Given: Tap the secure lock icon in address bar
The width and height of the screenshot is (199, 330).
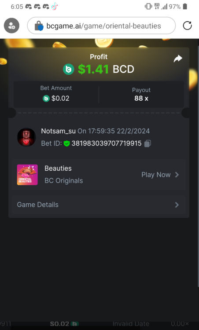Looking at the screenshot, I should coord(39,26).
